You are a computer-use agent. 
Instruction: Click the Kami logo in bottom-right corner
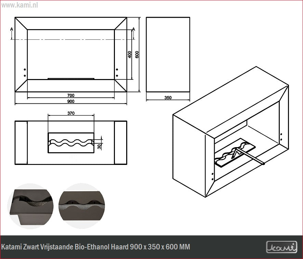tap(281, 247)
